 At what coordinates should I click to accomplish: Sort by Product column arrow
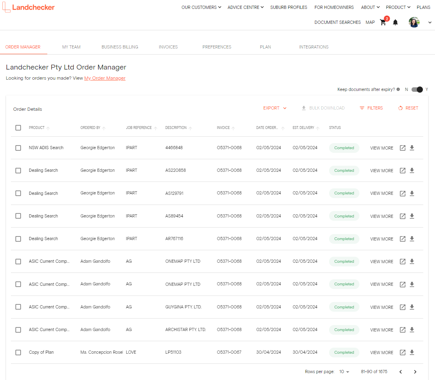(48, 128)
